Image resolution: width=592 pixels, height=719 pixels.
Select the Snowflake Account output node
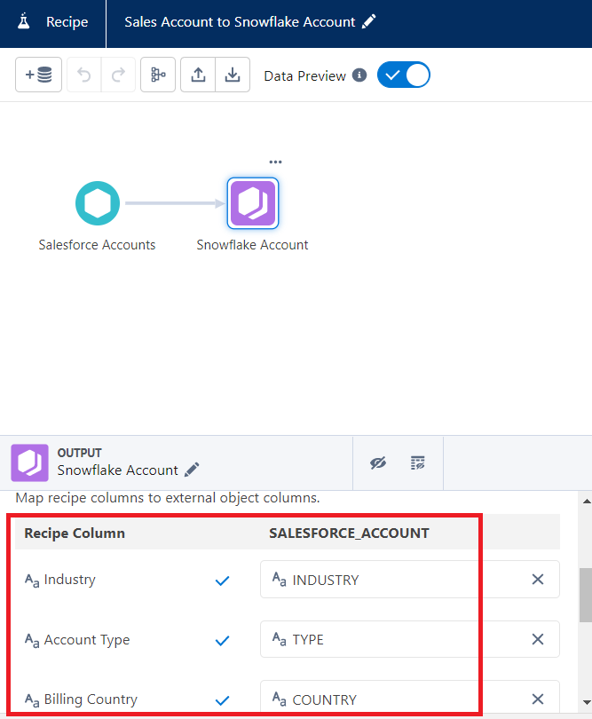coord(253,203)
